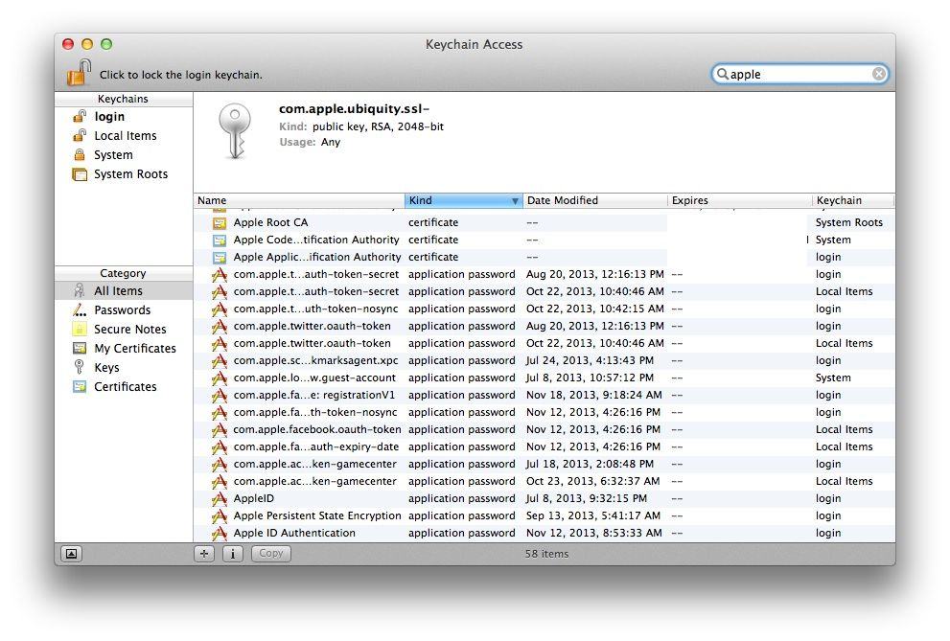Click the Keychain column header
Screen dimensions: 950x641
[x=851, y=200]
